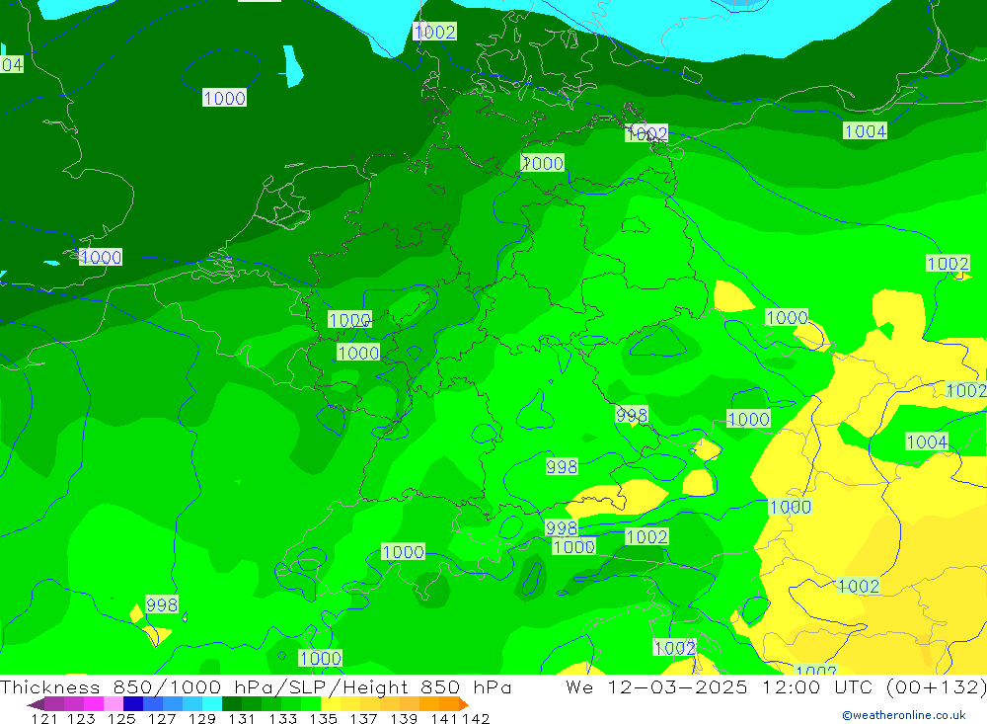
Task: Click the Height text in the title
Action: (x=374, y=688)
